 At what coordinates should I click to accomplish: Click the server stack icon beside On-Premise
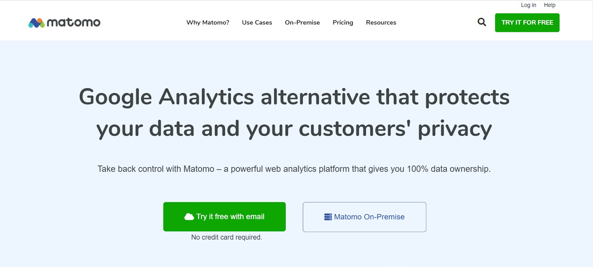point(328,217)
